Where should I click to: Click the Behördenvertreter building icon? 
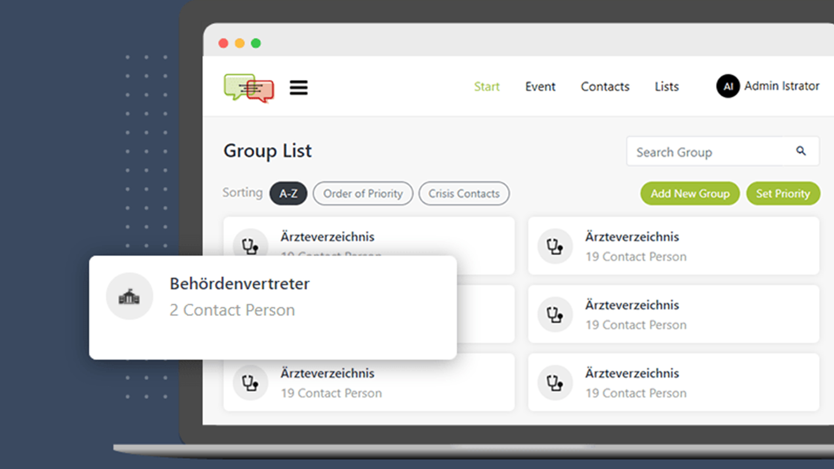point(129,297)
